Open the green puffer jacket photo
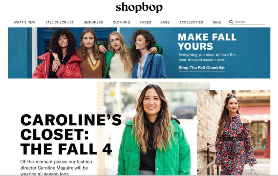 153,129
